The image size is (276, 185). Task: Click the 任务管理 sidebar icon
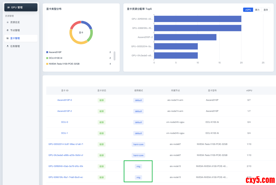click(x=8, y=46)
